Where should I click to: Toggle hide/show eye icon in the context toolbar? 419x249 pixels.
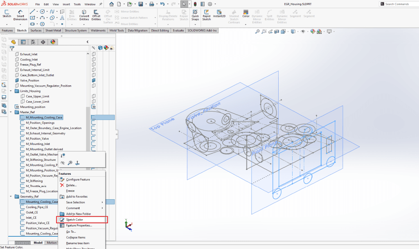[x=63, y=162]
